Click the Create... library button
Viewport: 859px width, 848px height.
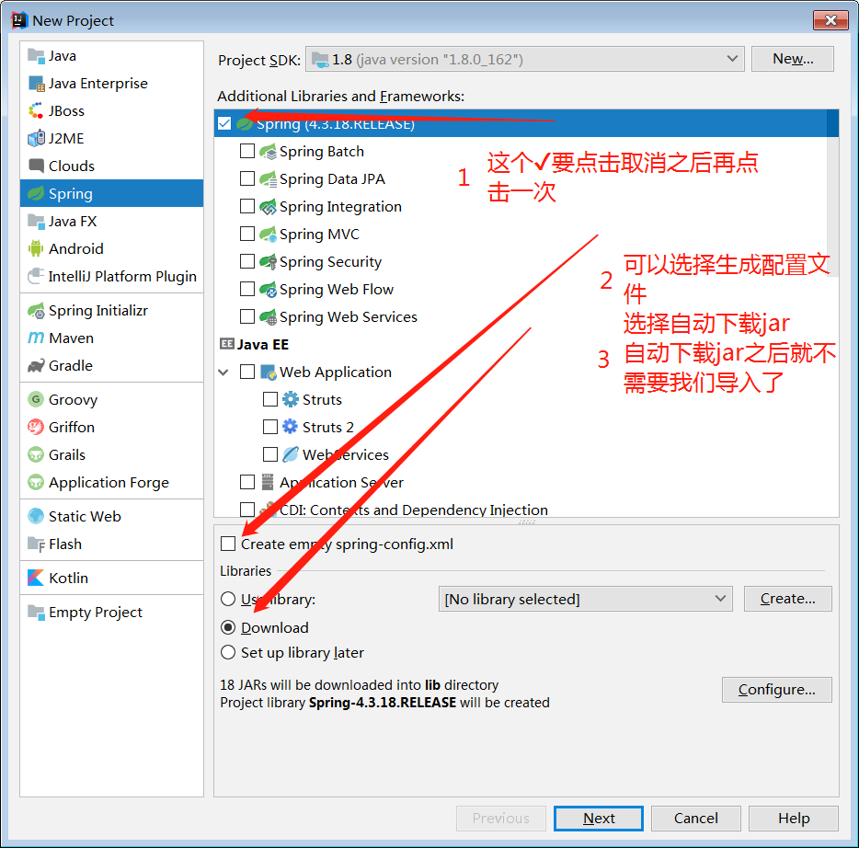(x=788, y=599)
